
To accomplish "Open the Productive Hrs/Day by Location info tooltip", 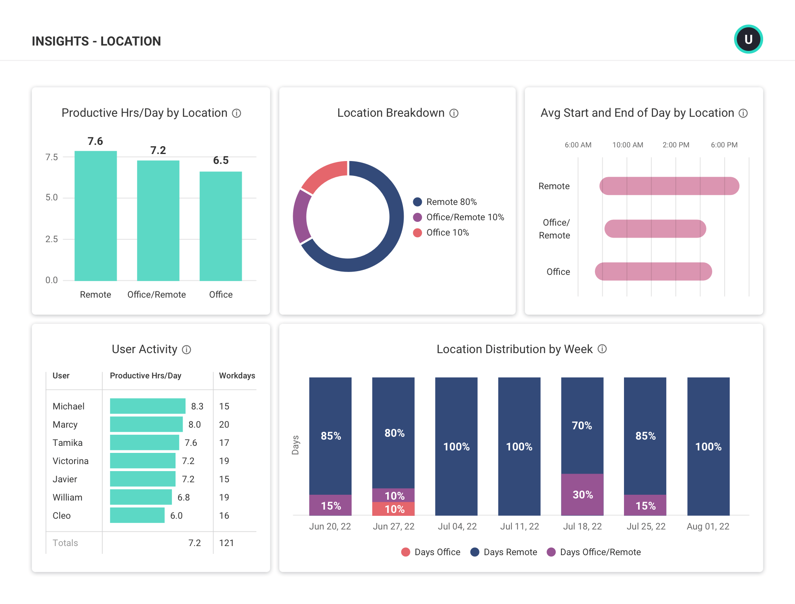I will click(237, 113).
